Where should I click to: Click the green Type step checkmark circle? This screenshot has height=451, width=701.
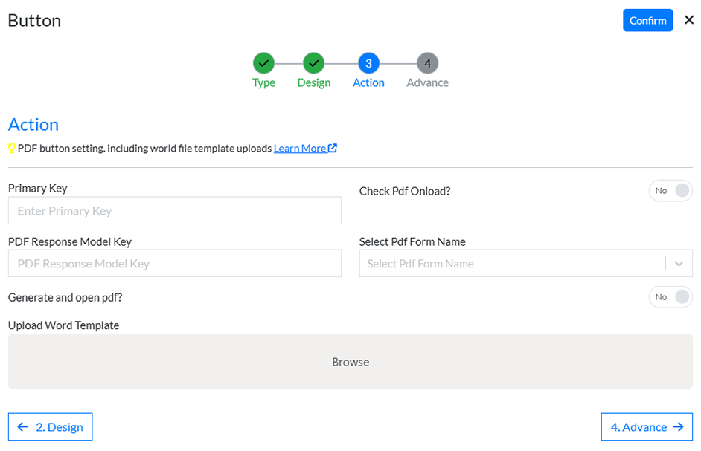click(263, 63)
